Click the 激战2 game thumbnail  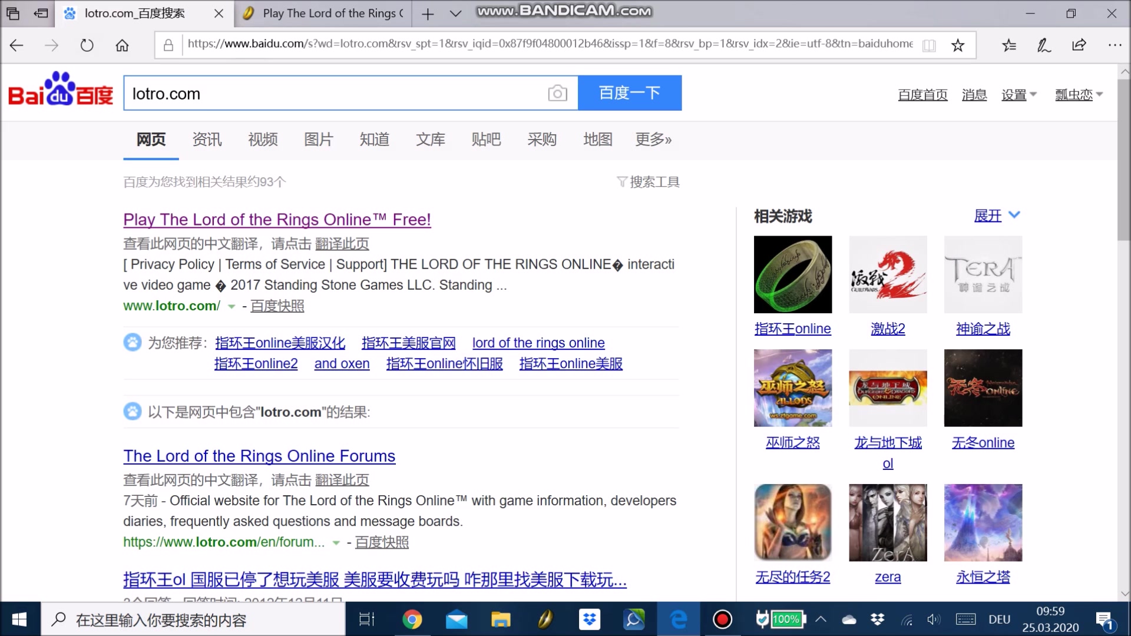coord(888,274)
